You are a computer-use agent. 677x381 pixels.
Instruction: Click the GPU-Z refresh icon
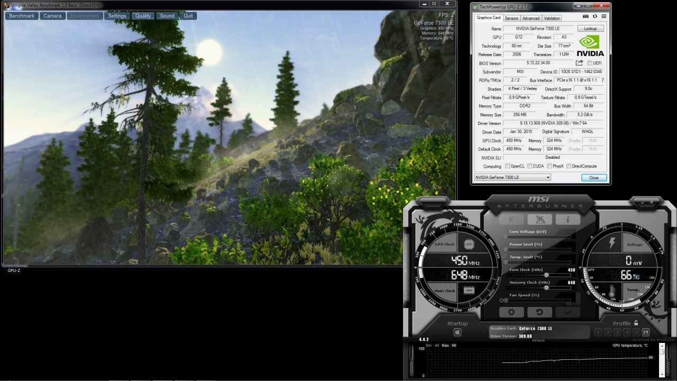(x=594, y=17)
